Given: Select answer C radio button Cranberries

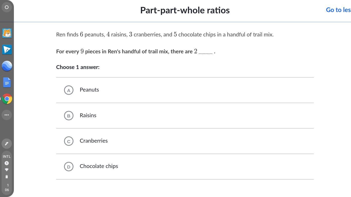Looking at the screenshot, I should tap(69, 141).
